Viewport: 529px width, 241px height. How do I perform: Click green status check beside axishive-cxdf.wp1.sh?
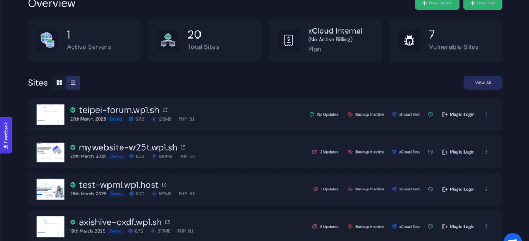[x=73, y=222]
